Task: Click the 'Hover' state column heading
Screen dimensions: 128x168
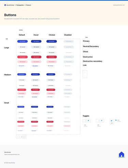Action: (36, 35)
